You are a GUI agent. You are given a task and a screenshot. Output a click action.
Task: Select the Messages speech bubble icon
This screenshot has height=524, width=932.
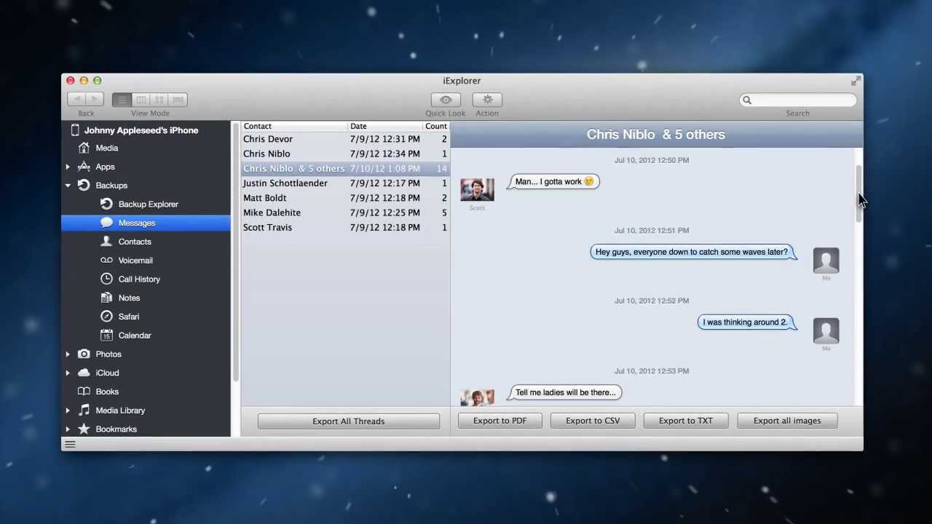pos(106,223)
